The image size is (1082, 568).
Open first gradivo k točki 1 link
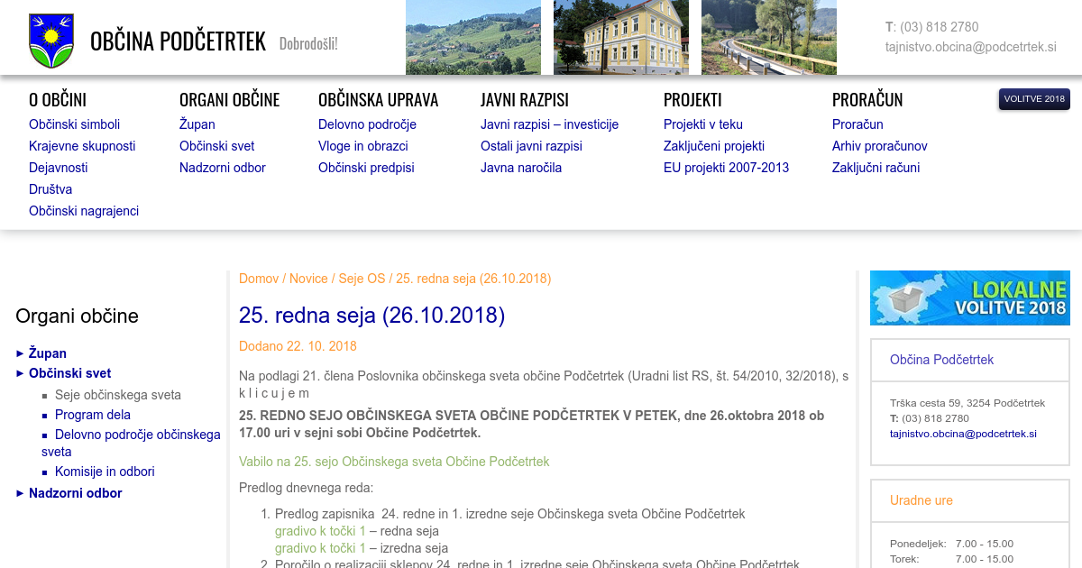click(x=320, y=531)
